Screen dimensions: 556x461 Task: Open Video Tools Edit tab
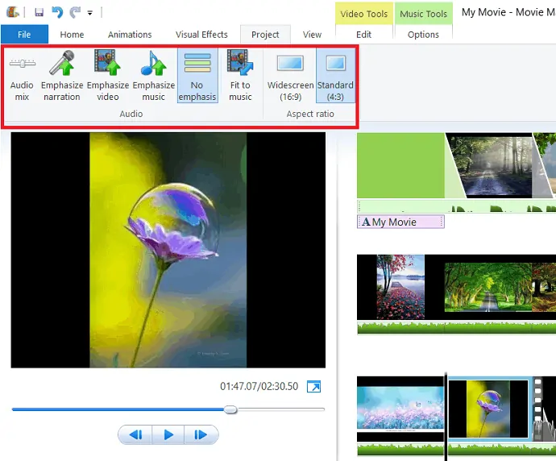[x=363, y=35]
